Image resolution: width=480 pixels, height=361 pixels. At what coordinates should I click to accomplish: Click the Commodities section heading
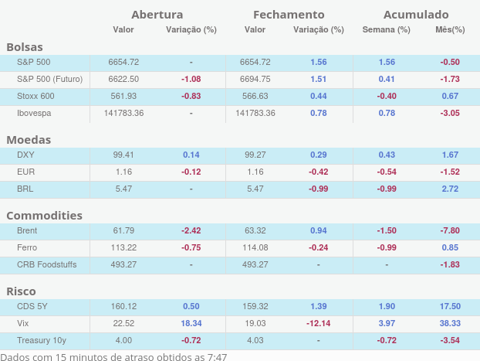[x=44, y=216]
